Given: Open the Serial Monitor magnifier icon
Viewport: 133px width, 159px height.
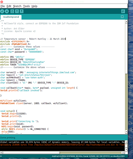Looking at the screenshot, I should pos(123,11).
